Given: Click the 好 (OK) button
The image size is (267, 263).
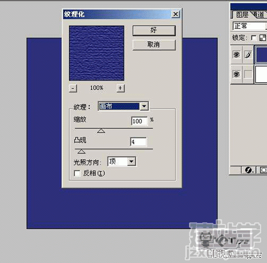Looking at the screenshot, I should (154, 30).
